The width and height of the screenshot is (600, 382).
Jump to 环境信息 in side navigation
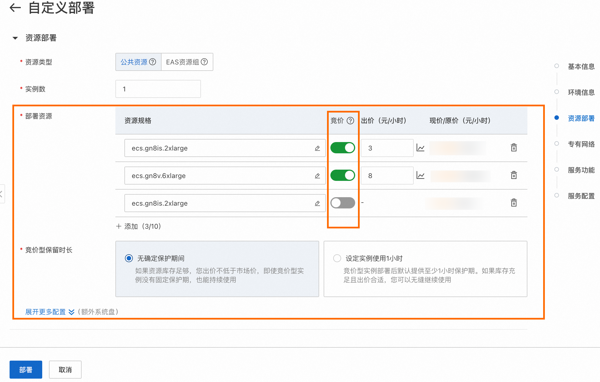click(x=581, y=93)
